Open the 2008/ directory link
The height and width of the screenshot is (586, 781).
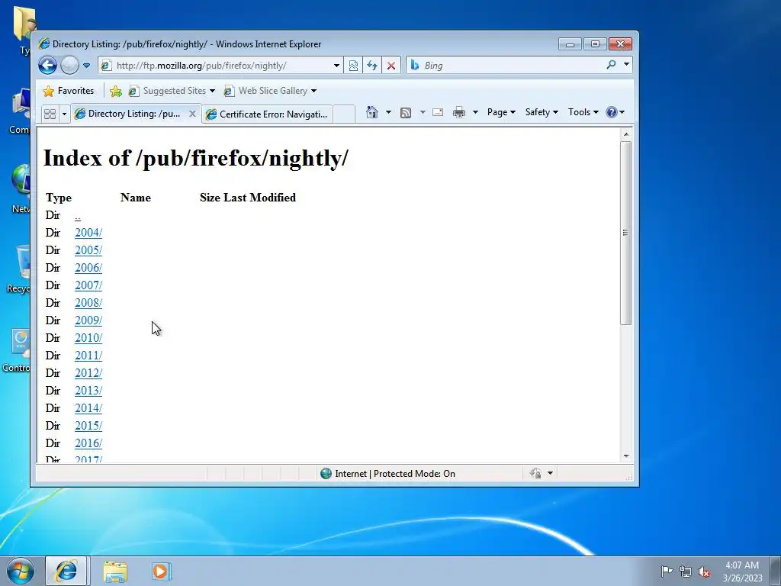(x=88, y=303)
